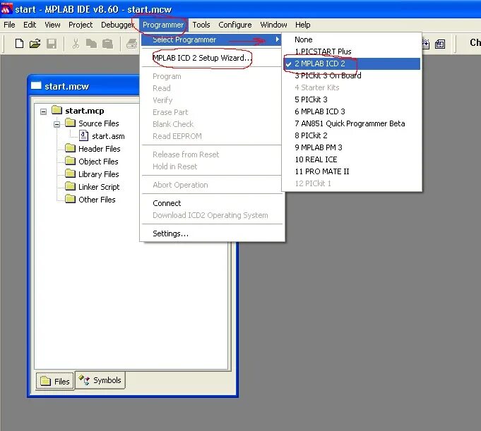
Task: Close the Programmer menu
Action: [x=163, y=25]
